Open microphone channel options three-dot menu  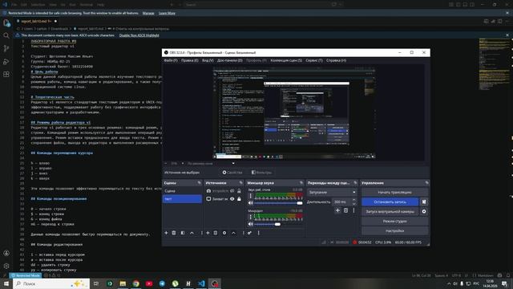tap(251, 217)
